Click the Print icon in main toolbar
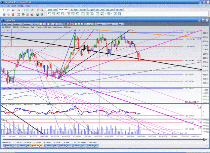The height and width of the screenshot is (153, 210). point(18,10)
